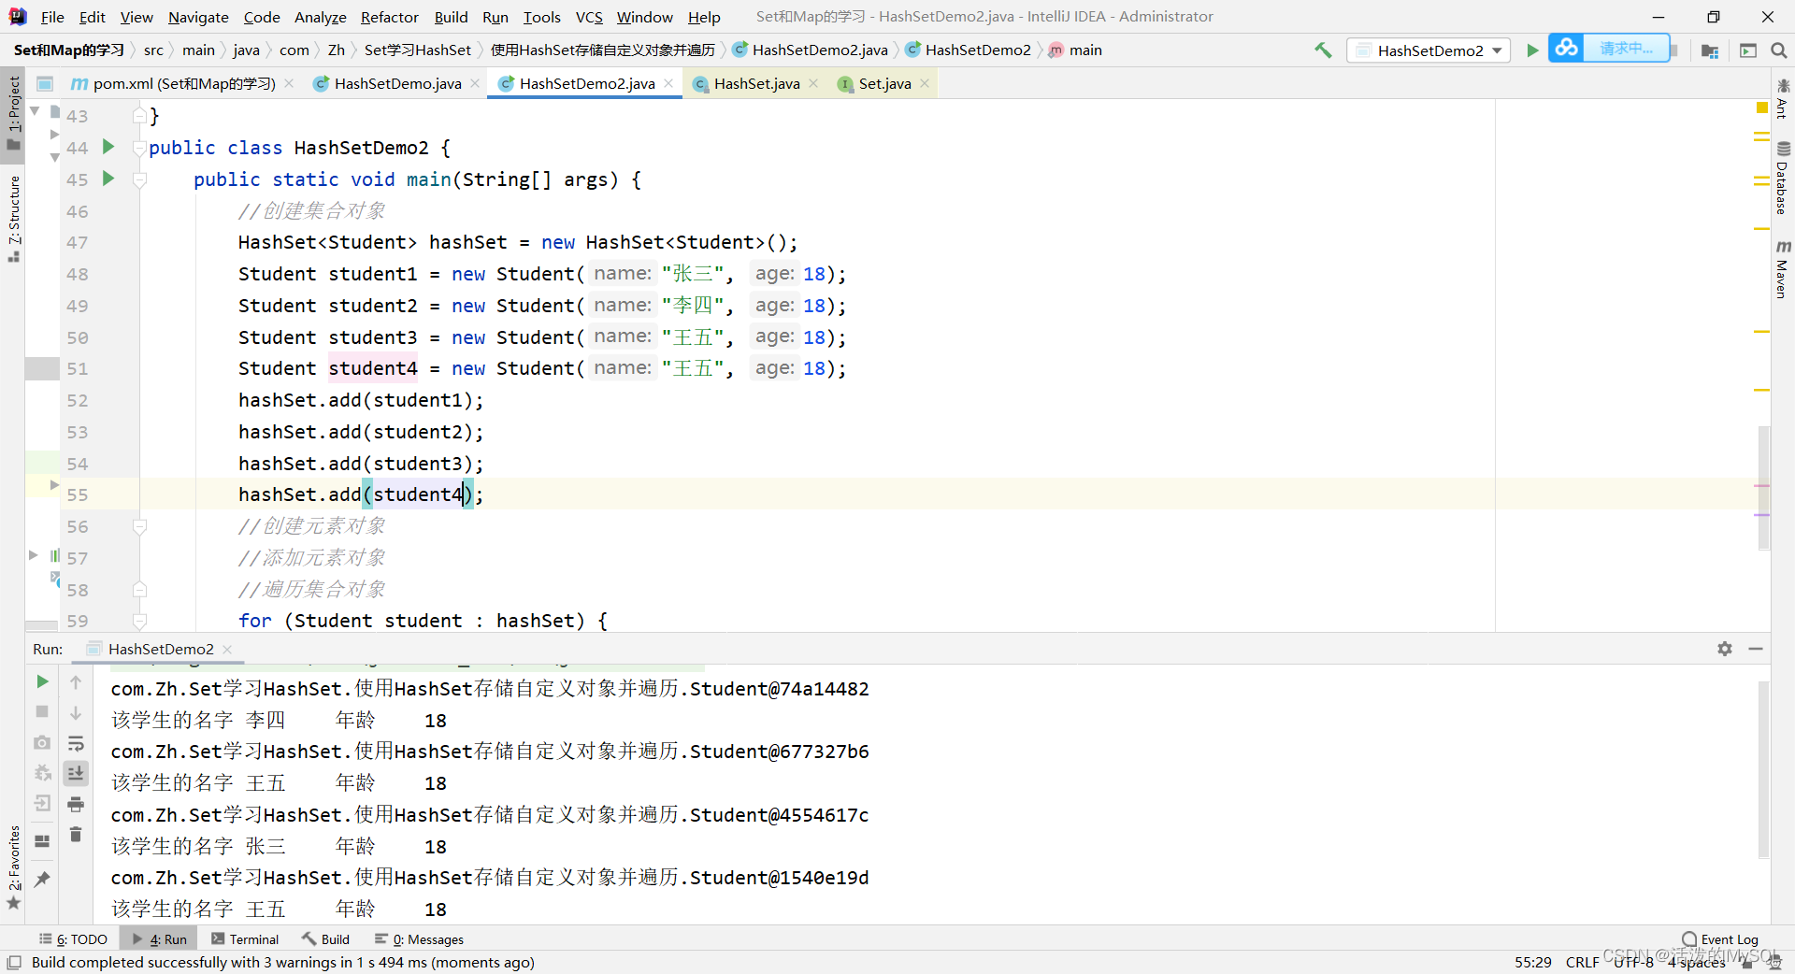
Task: Open the HashSetDemo2 run configuration dropdown
Action: [x=1429, y=50]
